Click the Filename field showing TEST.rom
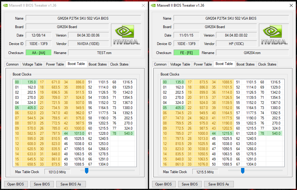This screenshot has width=297, height=190. pos(105,53)
